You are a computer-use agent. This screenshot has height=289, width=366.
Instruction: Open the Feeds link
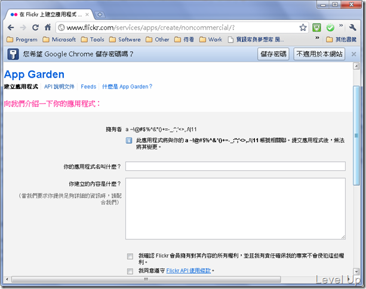point(88,87)
